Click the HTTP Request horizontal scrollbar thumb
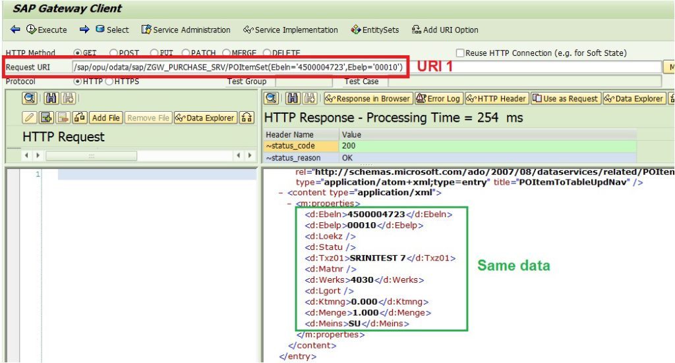The height and width of the screenshot is (363, 675). tap(91, 155)
